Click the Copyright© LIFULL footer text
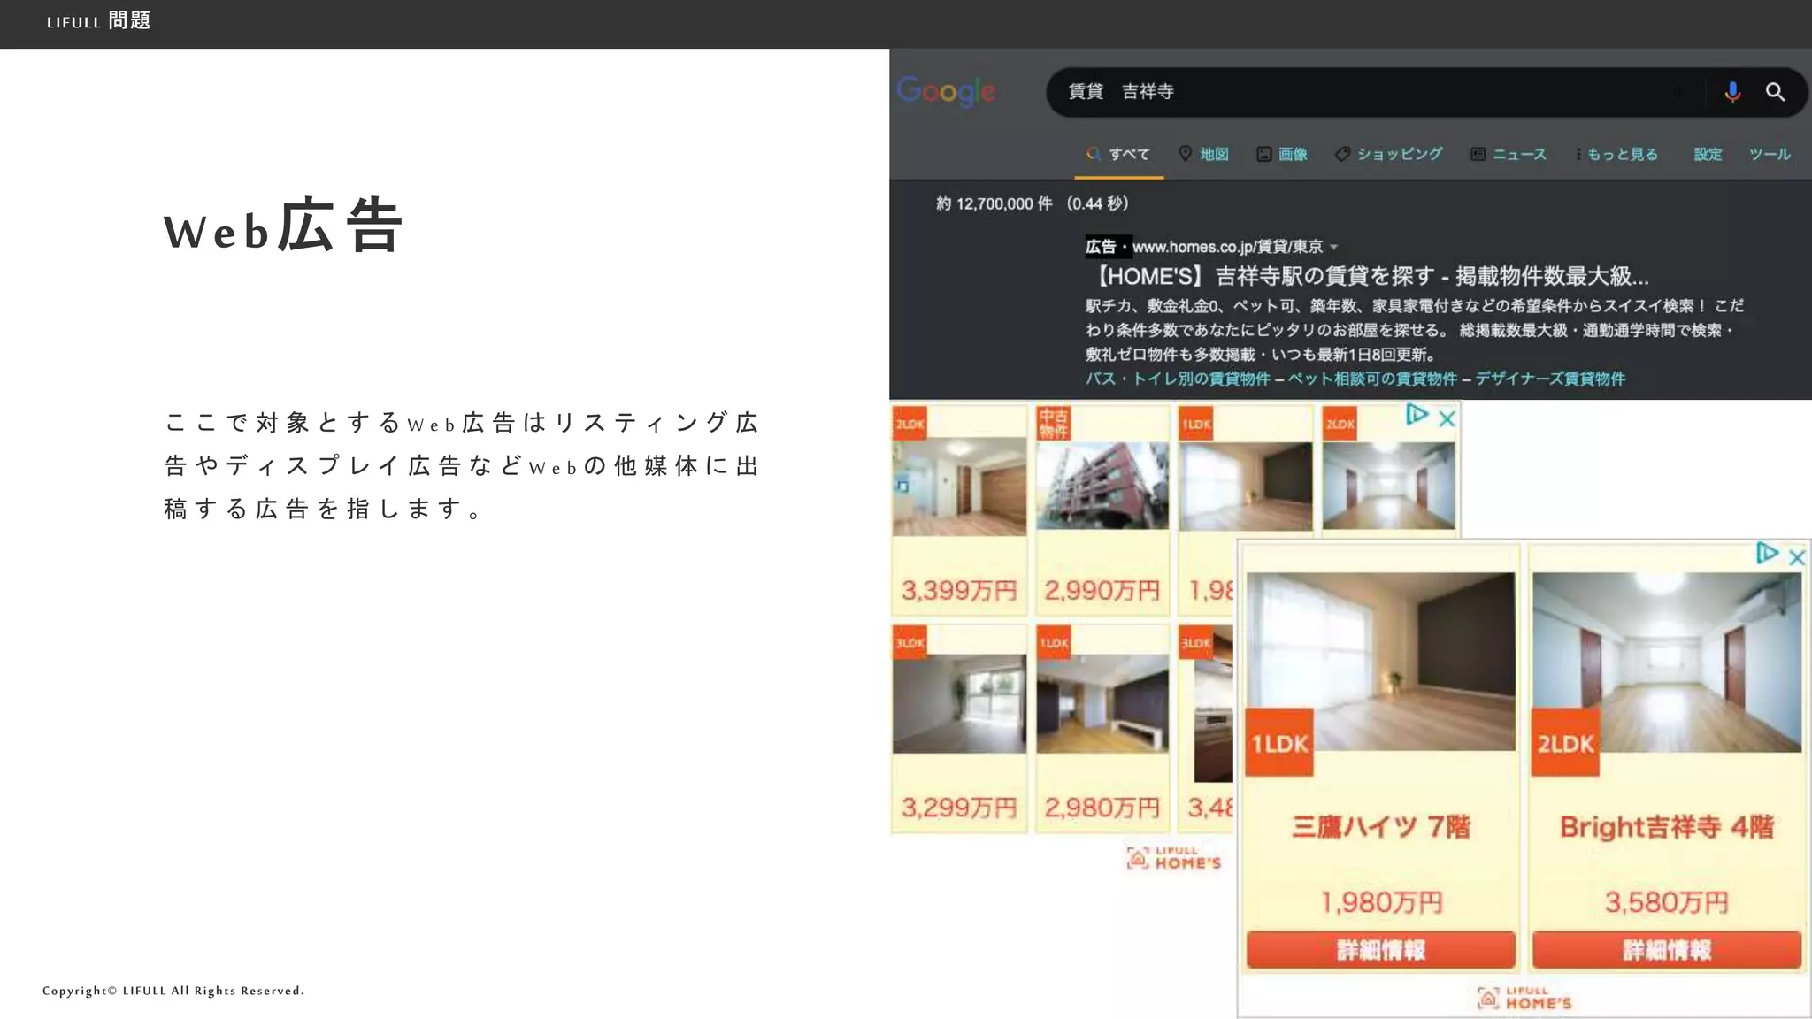The width and height of the screenshot is (1812, 1019). pyautogui.click(x=173, y=991)
